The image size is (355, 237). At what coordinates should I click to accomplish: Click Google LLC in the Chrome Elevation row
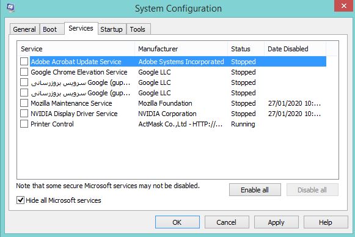point(155,72)
